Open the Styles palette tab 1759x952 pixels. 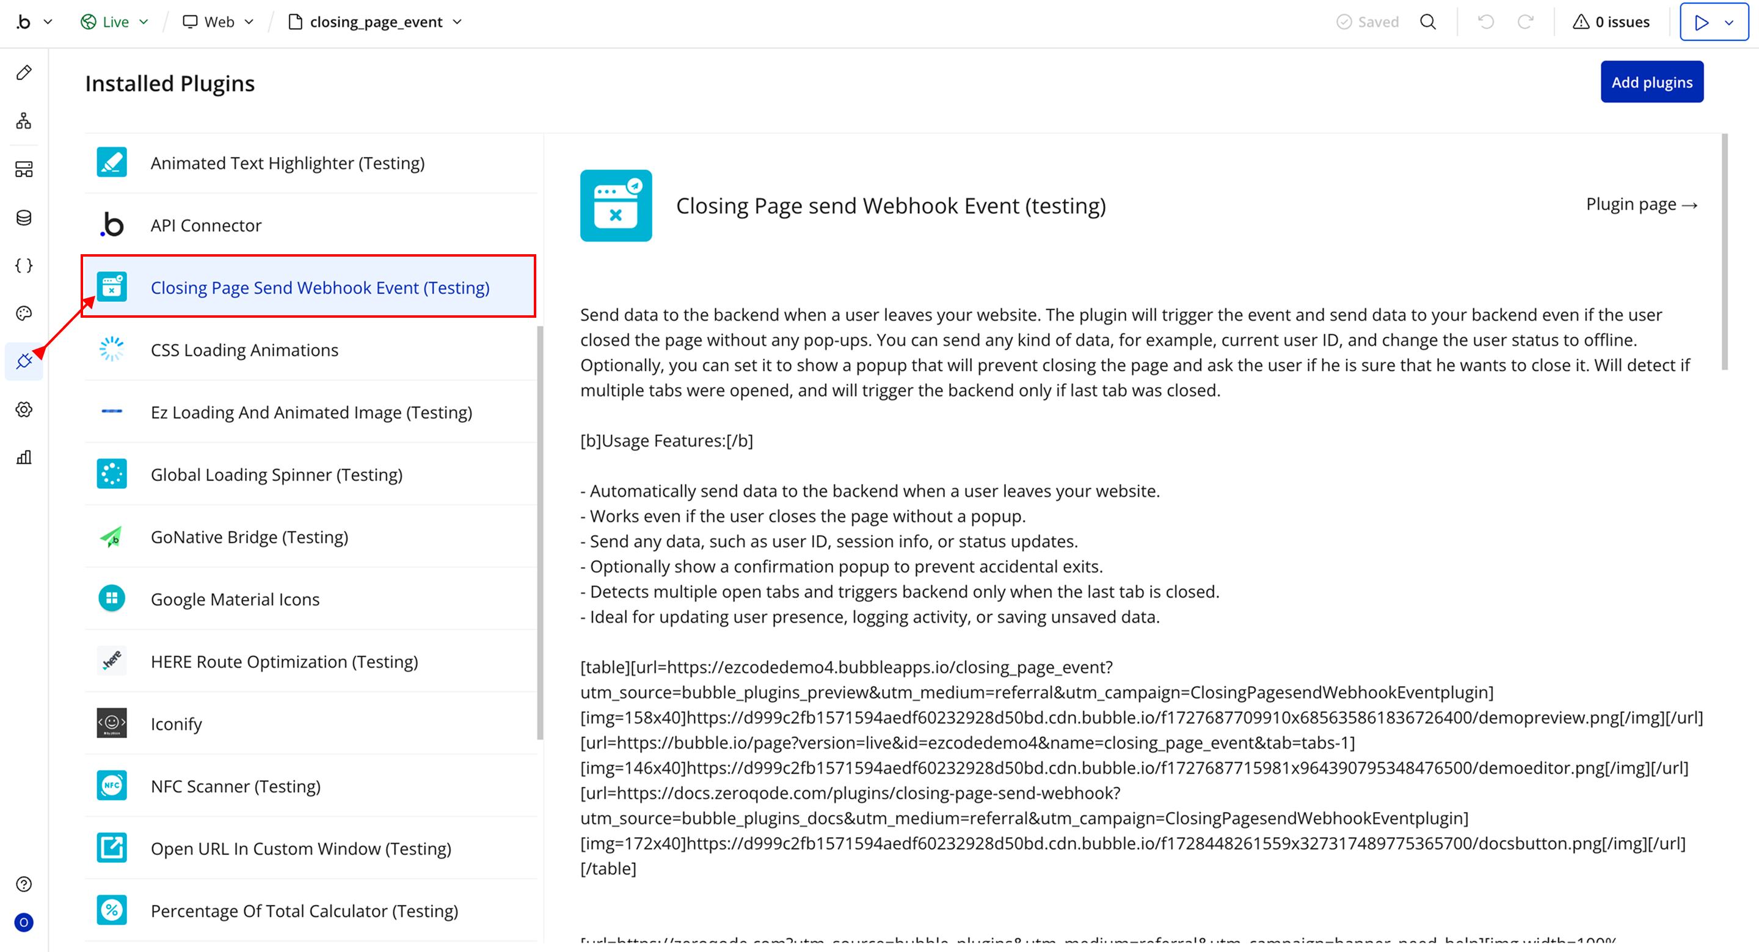pos(24,313)
